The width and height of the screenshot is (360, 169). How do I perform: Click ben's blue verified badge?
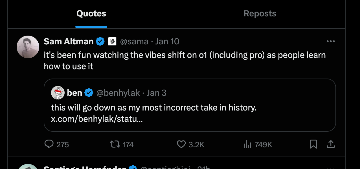tap(89, 93)
